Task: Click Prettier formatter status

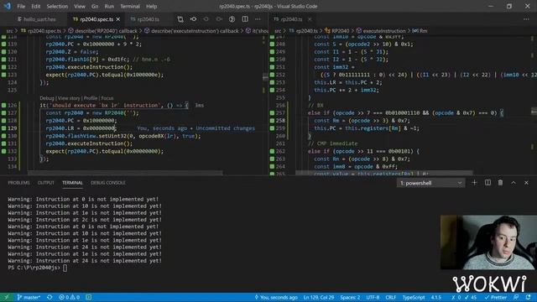Action: point(495,297)
